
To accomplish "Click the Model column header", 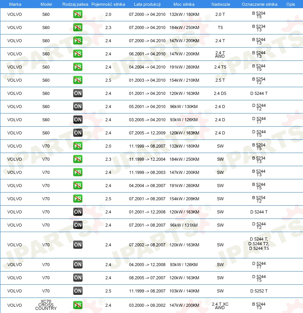I will [x=46, y=4].
